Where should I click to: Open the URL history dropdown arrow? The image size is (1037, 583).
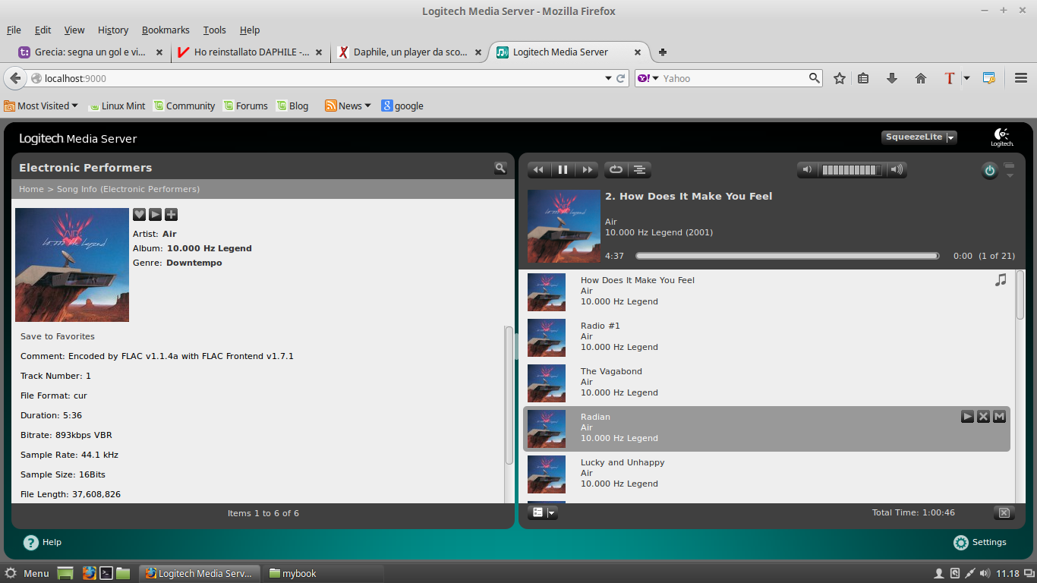pos(608,78)
